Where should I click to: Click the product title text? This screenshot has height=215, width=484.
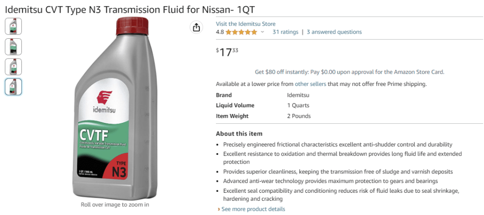click(x=130, y=10)
